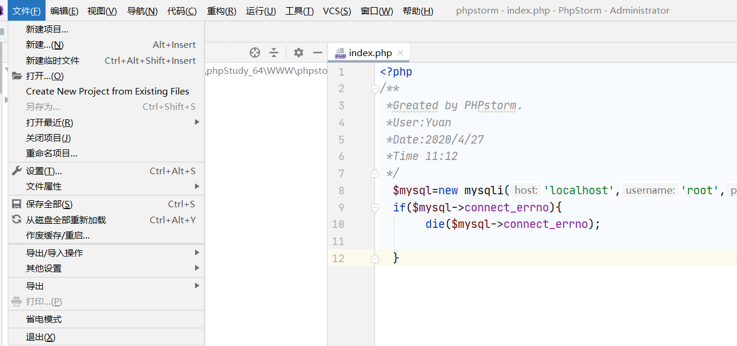Screen dimensions: 737x346
Task: Open the 文件(F) menu
Action: click(27, 11)
